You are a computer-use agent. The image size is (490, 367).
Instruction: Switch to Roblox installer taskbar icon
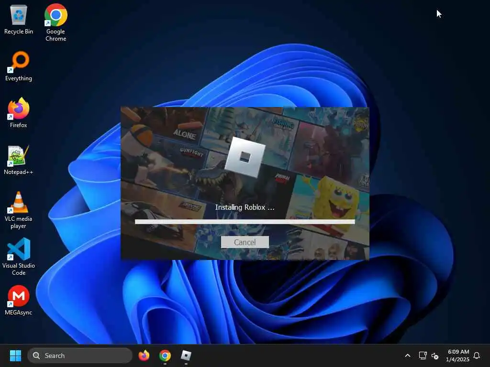(x=186, y=356)
